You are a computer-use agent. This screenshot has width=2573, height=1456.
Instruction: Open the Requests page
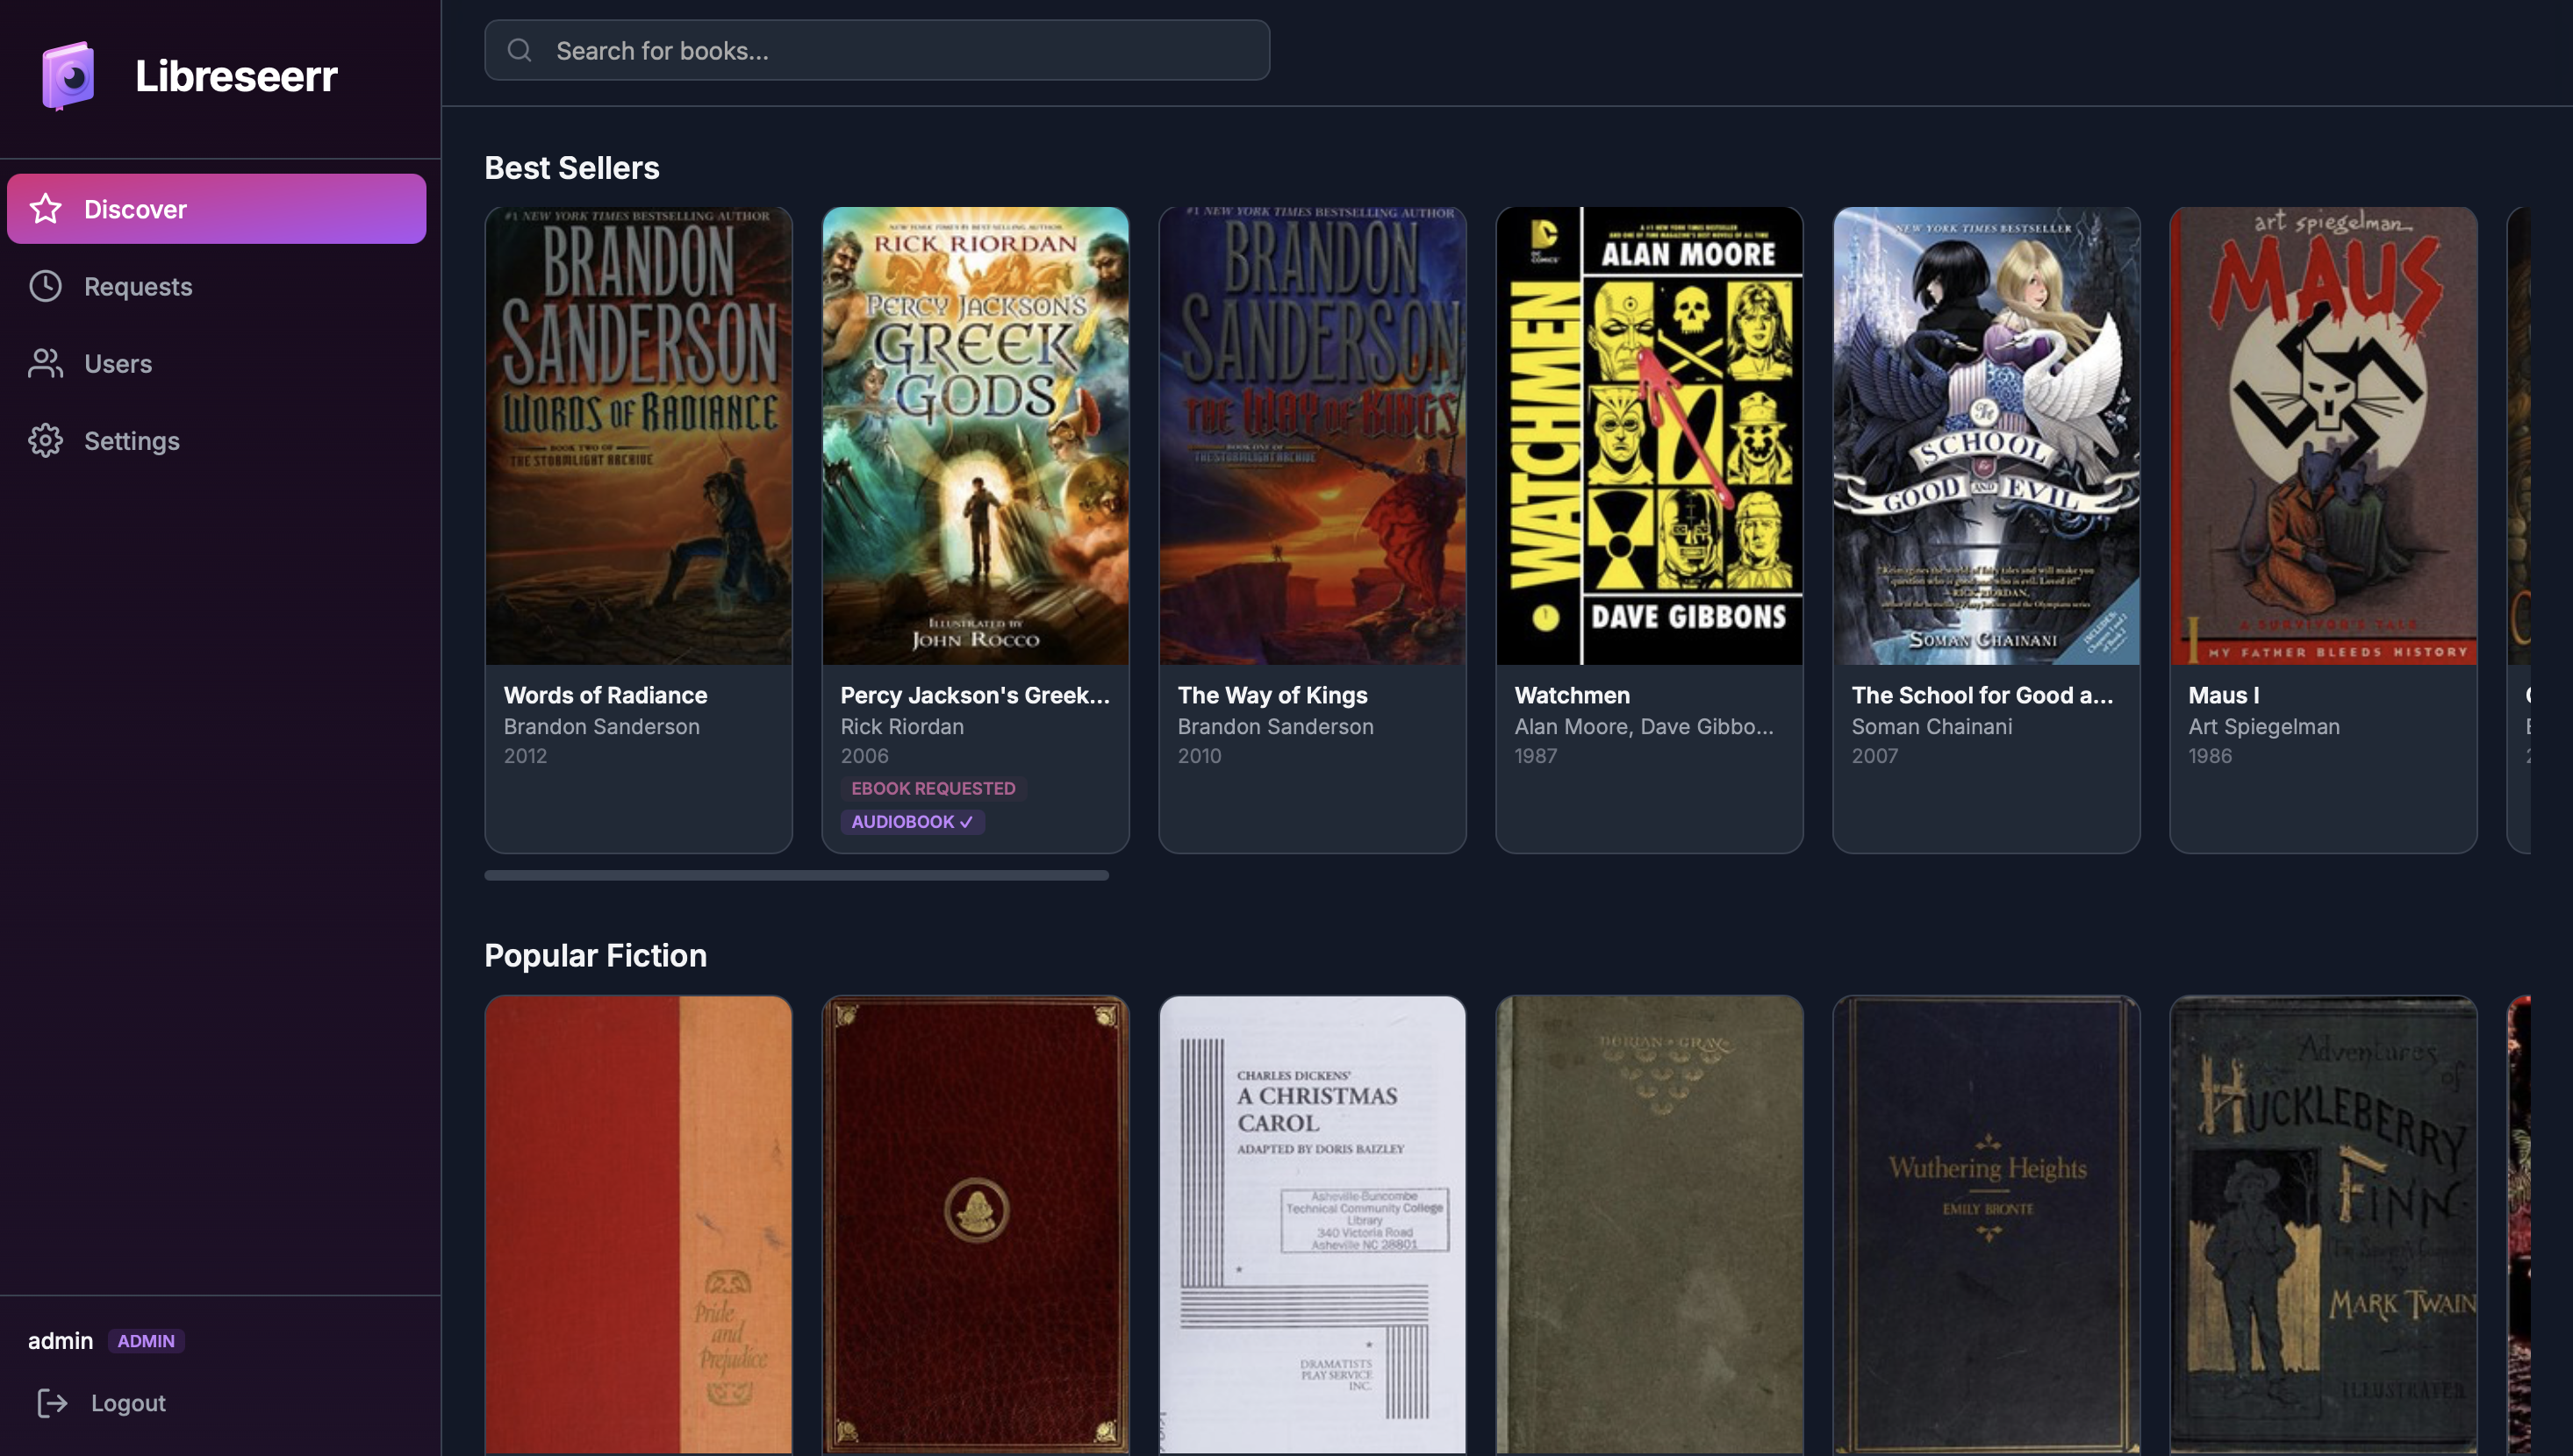tap(216, 286)
